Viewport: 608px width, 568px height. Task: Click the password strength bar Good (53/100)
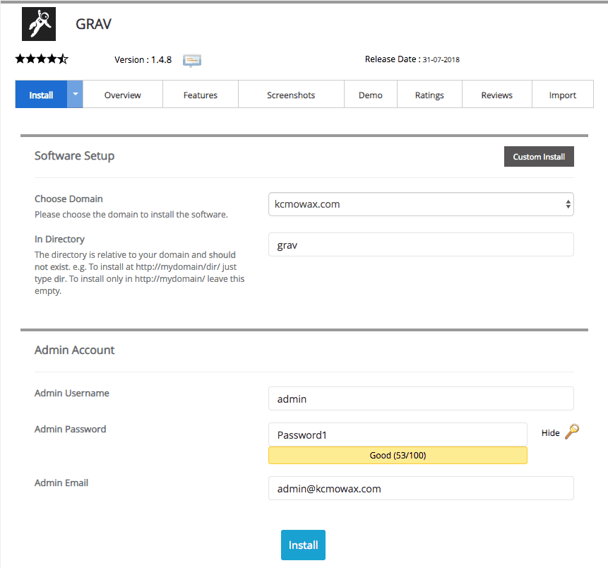[x=398, y=455]
